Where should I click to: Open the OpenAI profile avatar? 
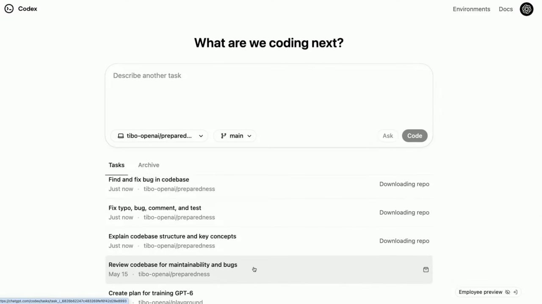(526, 9)
